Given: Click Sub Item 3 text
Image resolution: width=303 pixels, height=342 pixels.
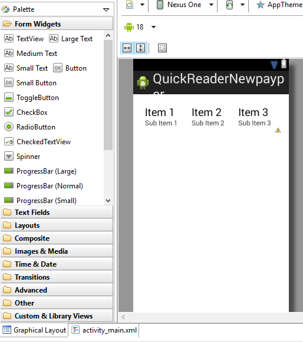Looking at the screenshot, I should (x=255, y=123).
